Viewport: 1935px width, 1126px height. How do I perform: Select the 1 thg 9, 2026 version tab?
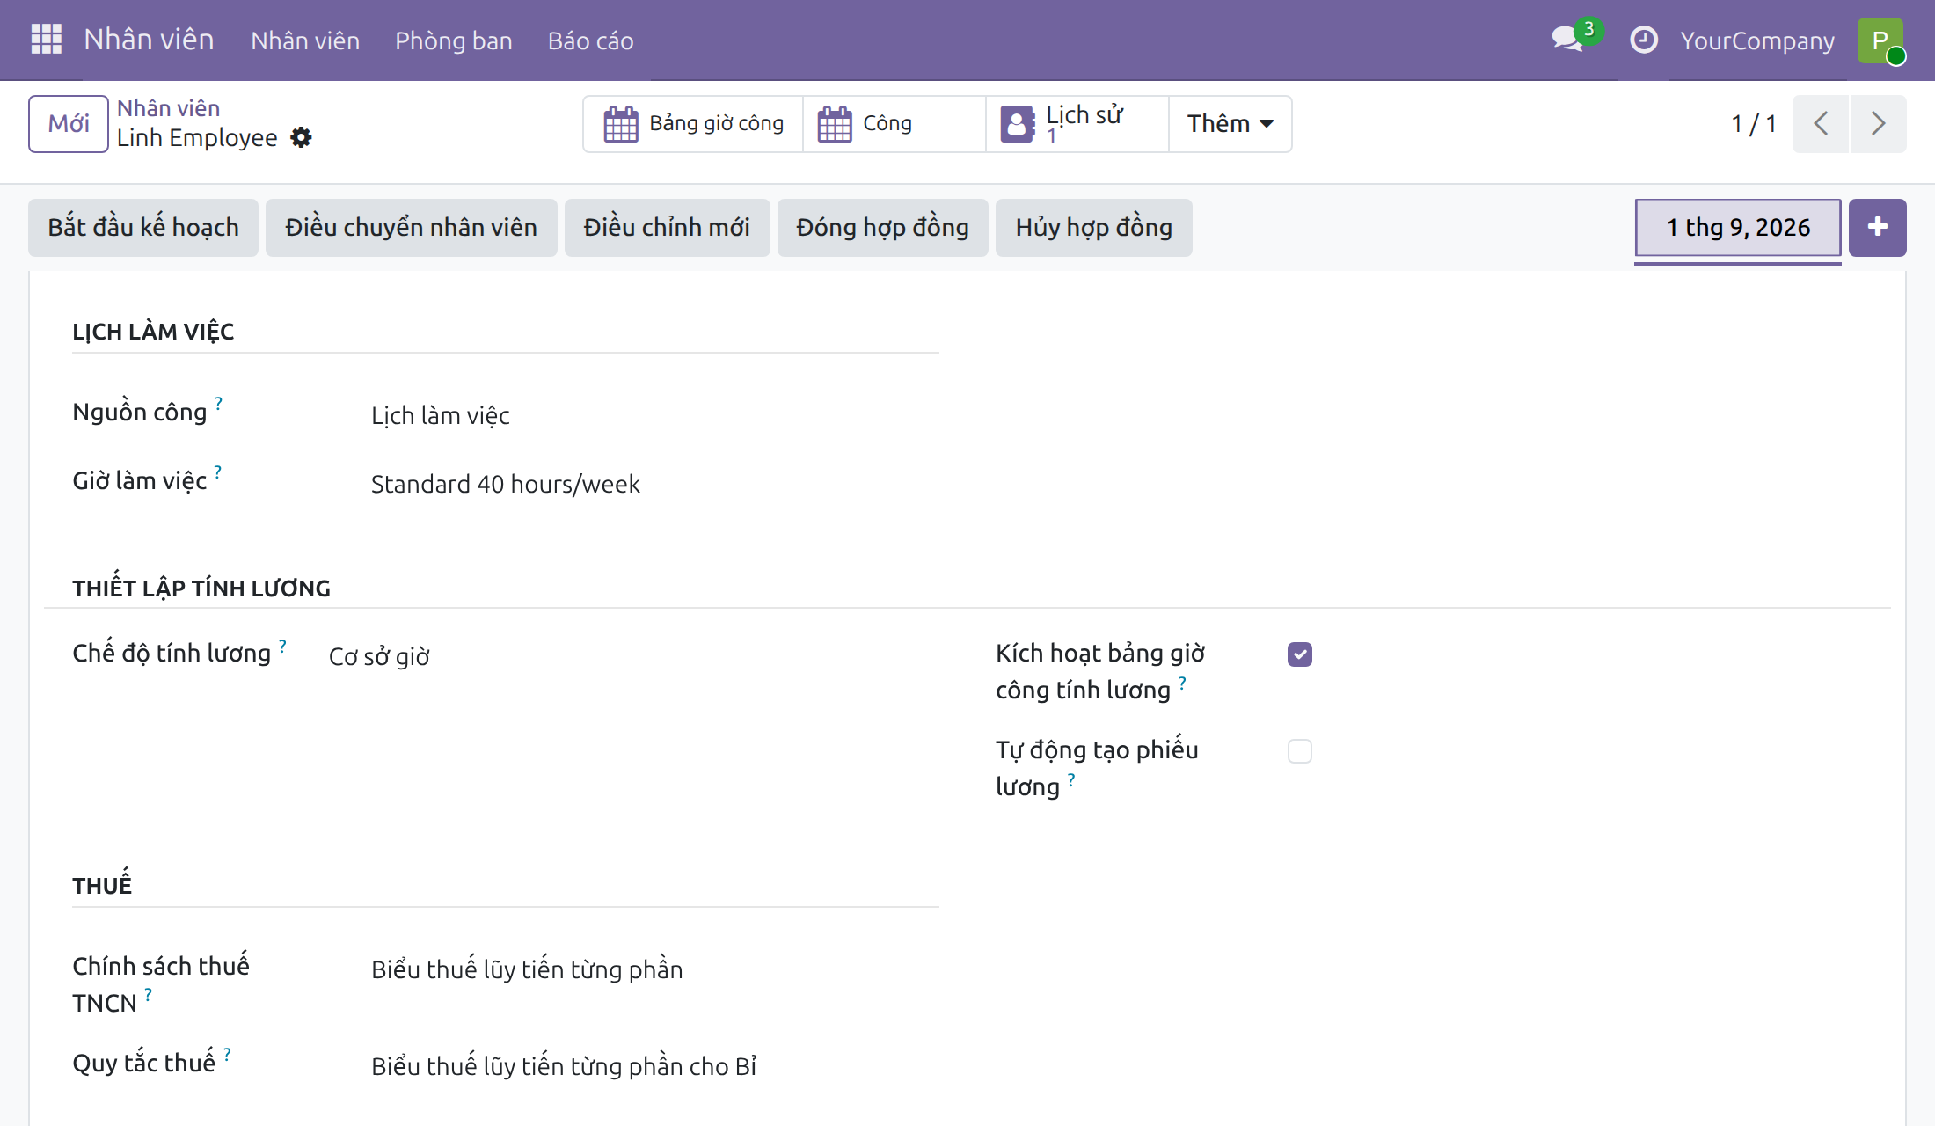pyautogui.click(x=1738, y=228)
